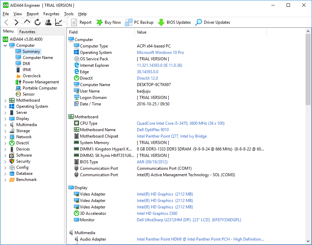Click the value DESKTOP-9CTK697

pyautogui.click(x=153, y=85)
